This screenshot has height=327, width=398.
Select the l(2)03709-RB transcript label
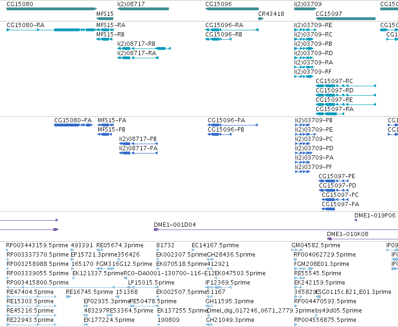(313, 44)
